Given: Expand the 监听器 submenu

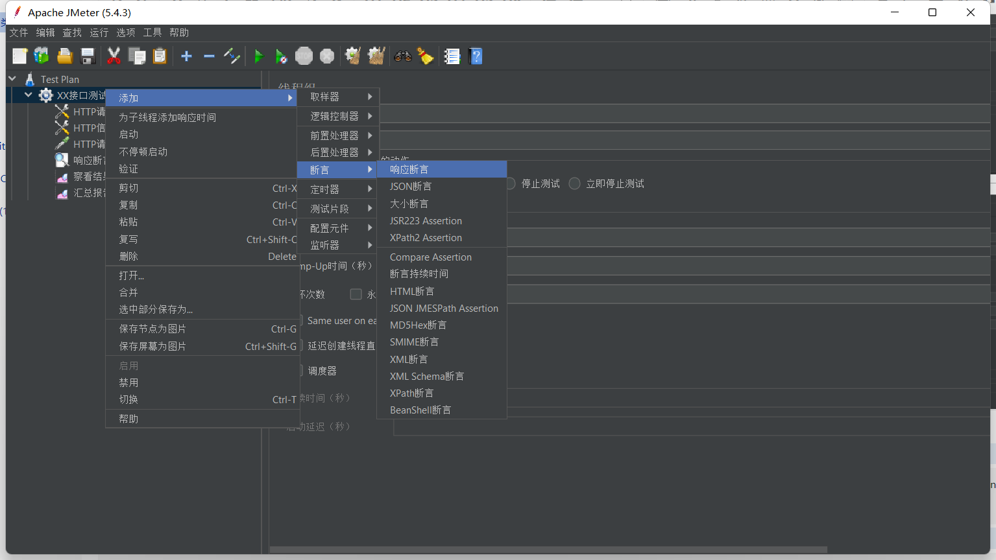Looking at the screenshot, I should click(x=337, y=245).
